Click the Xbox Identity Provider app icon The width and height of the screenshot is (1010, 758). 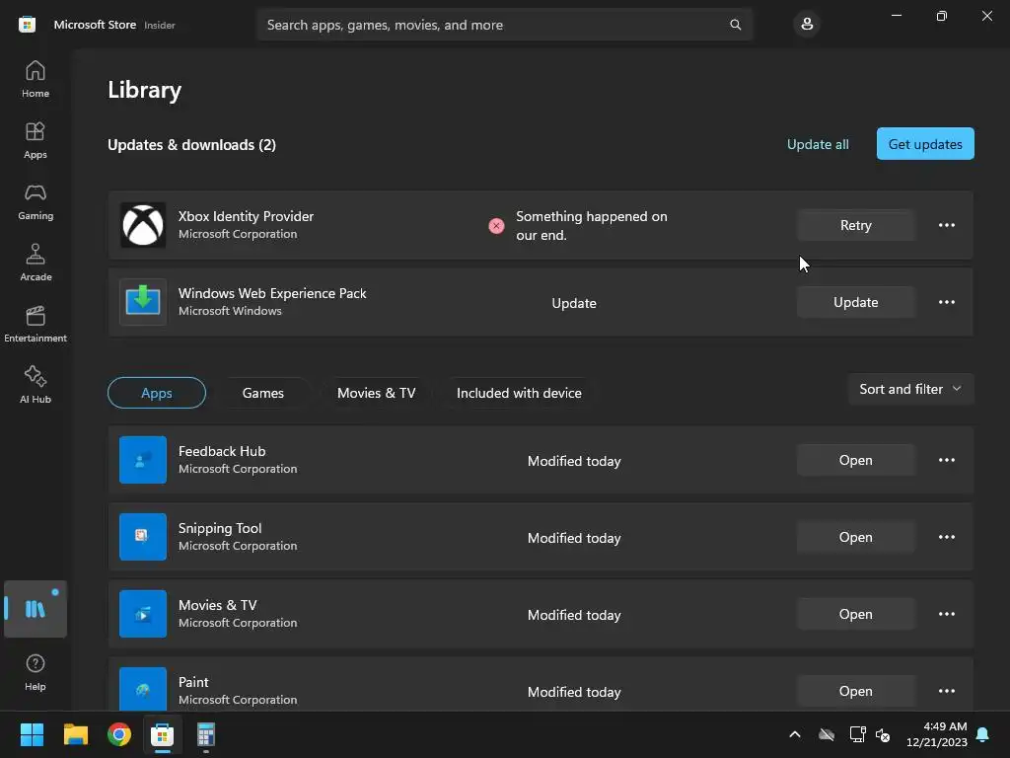(143, 225)
